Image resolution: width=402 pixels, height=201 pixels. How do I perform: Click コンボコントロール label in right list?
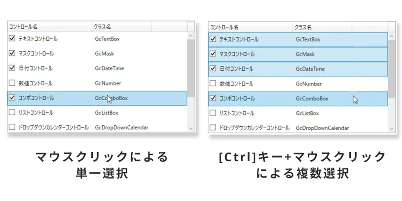pyautogui.click(x=237, y=98)
